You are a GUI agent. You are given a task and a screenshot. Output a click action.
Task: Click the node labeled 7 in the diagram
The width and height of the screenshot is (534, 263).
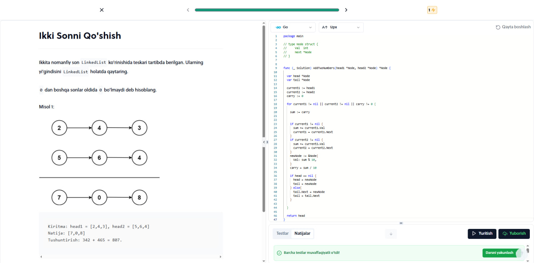click(x=59, y=198)
